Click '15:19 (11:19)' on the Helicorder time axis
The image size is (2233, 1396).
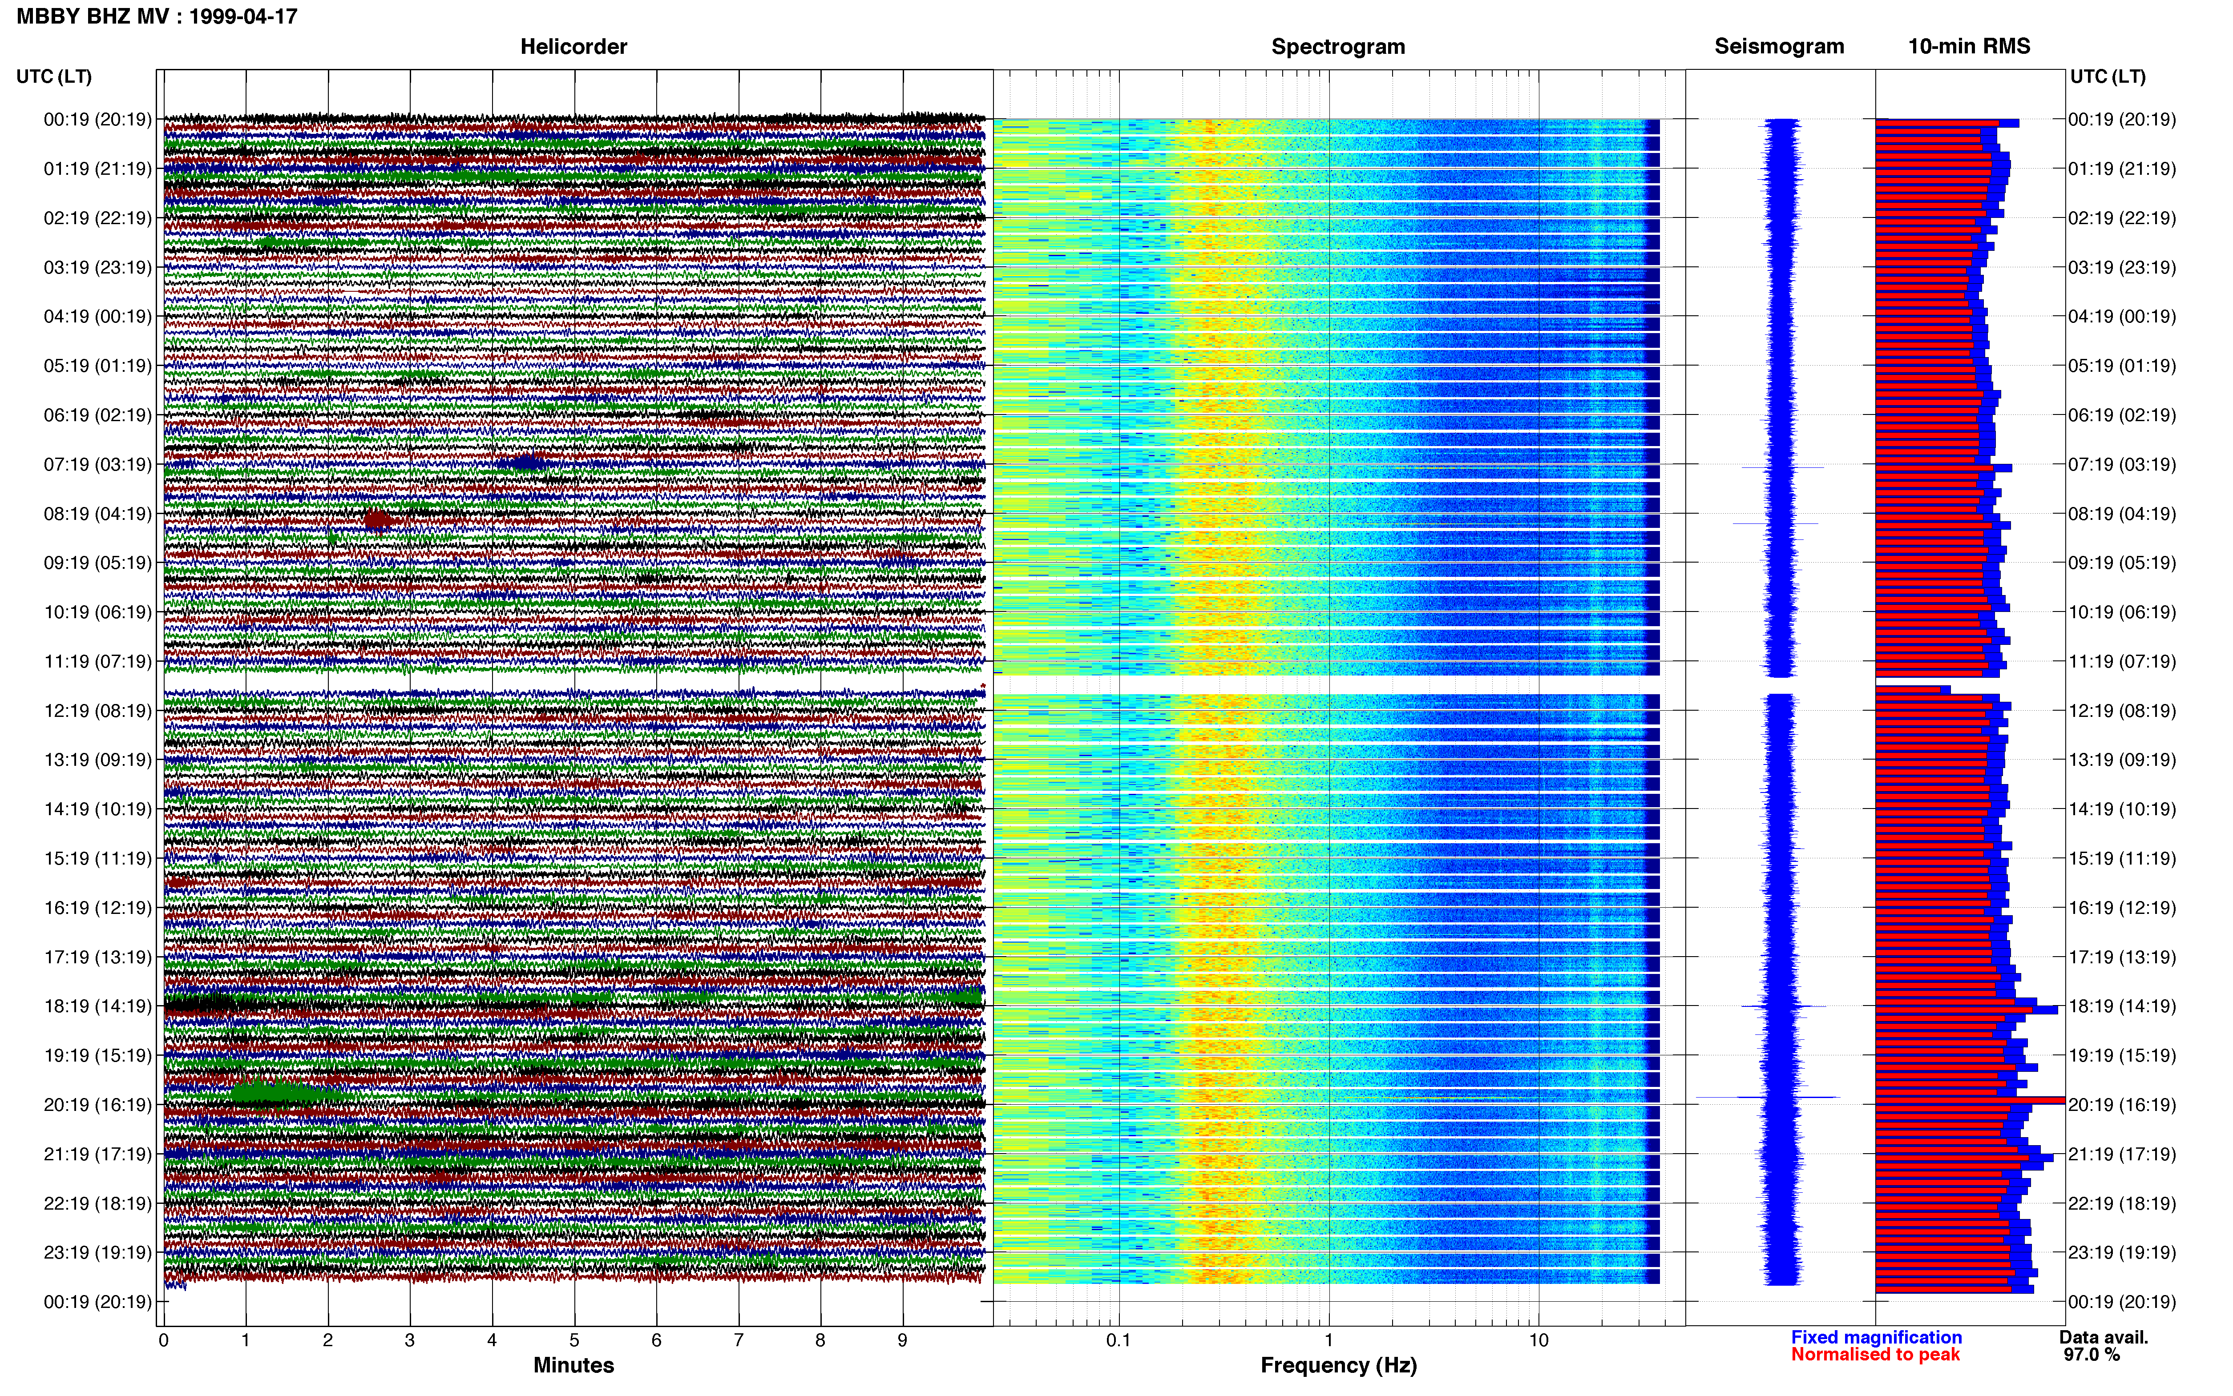tap(97, 859)
